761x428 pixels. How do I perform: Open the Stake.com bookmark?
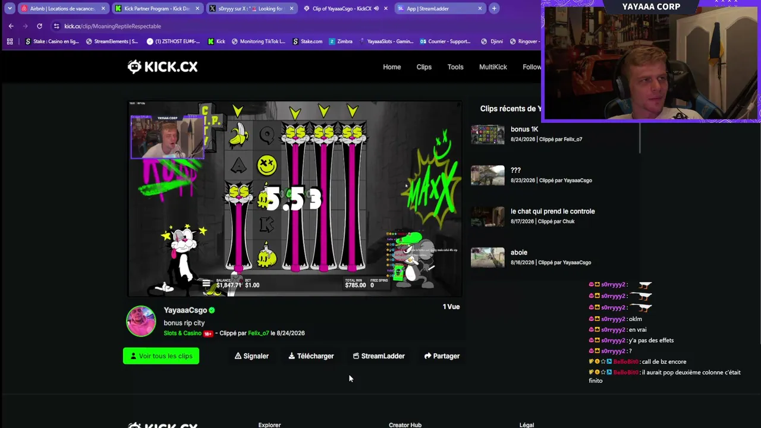[x=307, y=42]
